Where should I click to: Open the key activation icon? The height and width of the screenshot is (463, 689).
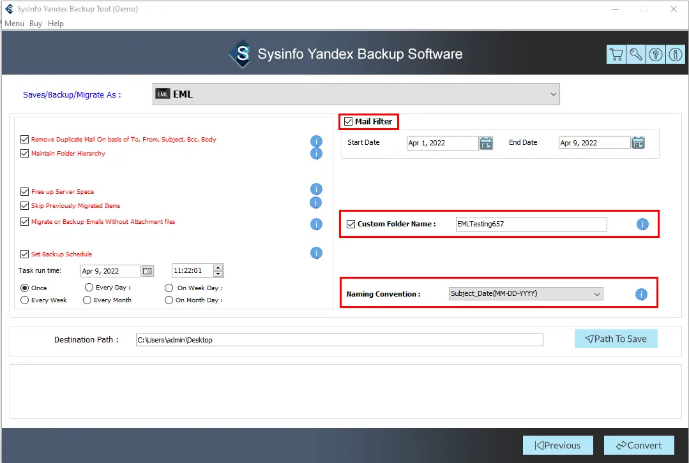point(636,55)
